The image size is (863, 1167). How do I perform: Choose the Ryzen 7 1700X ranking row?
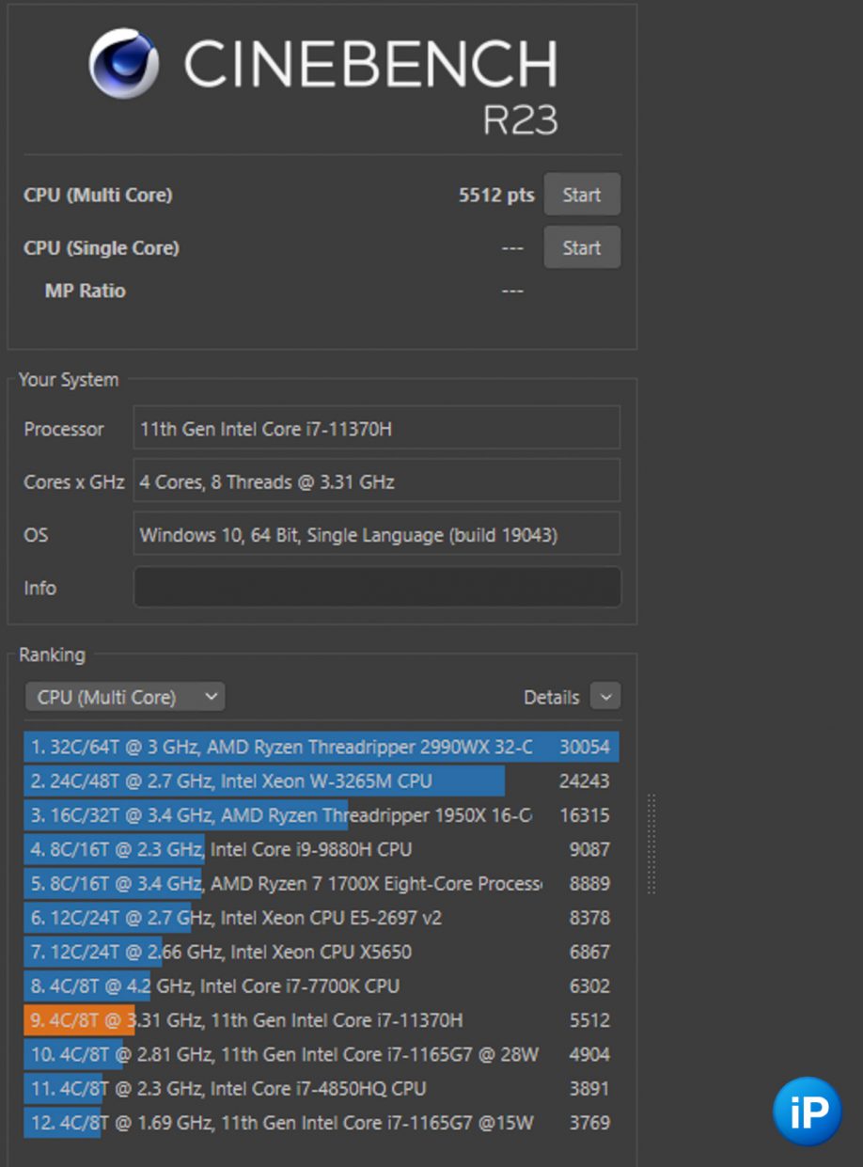click(320, 884)
